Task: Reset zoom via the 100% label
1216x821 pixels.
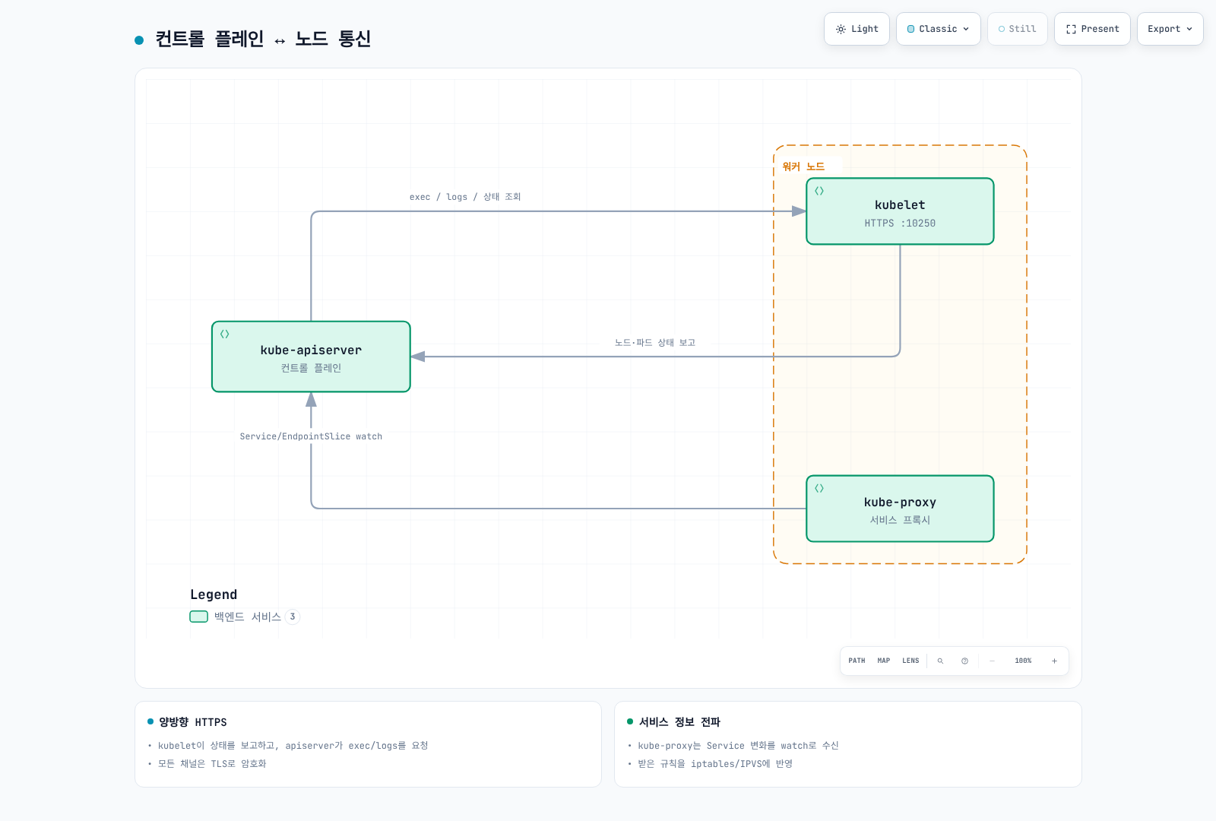Action: pos(1023,661)
